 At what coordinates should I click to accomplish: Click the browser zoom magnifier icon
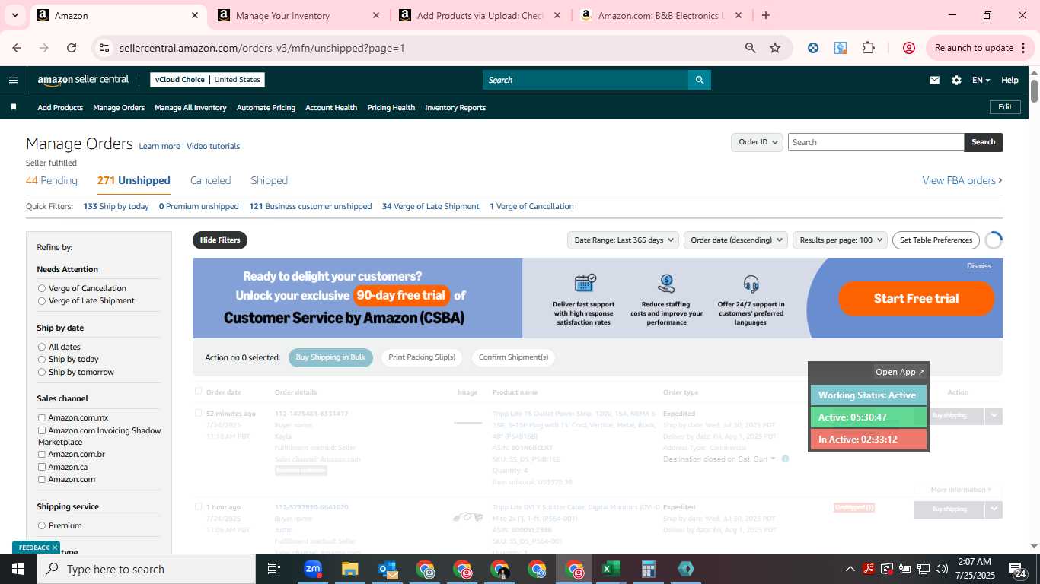[751, 48]
